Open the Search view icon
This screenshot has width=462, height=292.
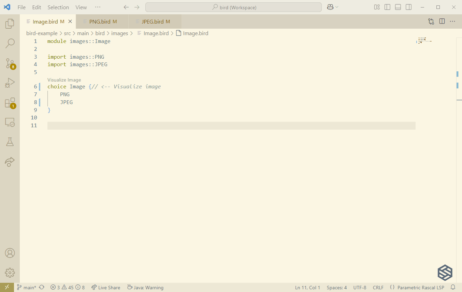[10, 43]
